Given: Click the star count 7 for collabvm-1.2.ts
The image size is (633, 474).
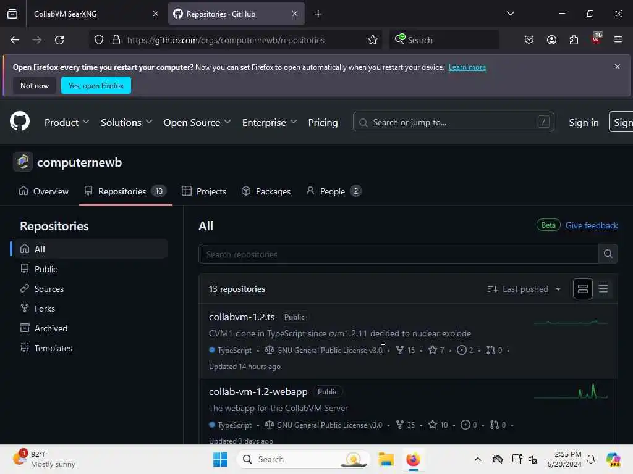Looking at the screenshot, I should click(436, 351).
